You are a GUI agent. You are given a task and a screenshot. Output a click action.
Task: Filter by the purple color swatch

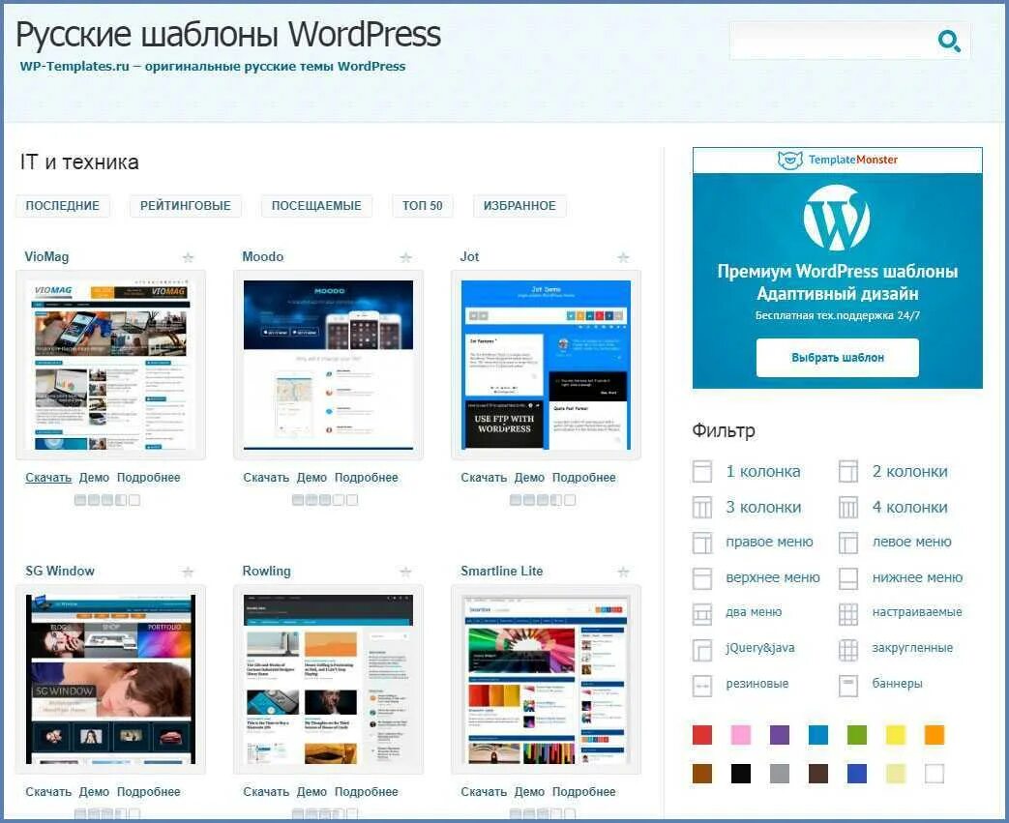click(780, 735)
